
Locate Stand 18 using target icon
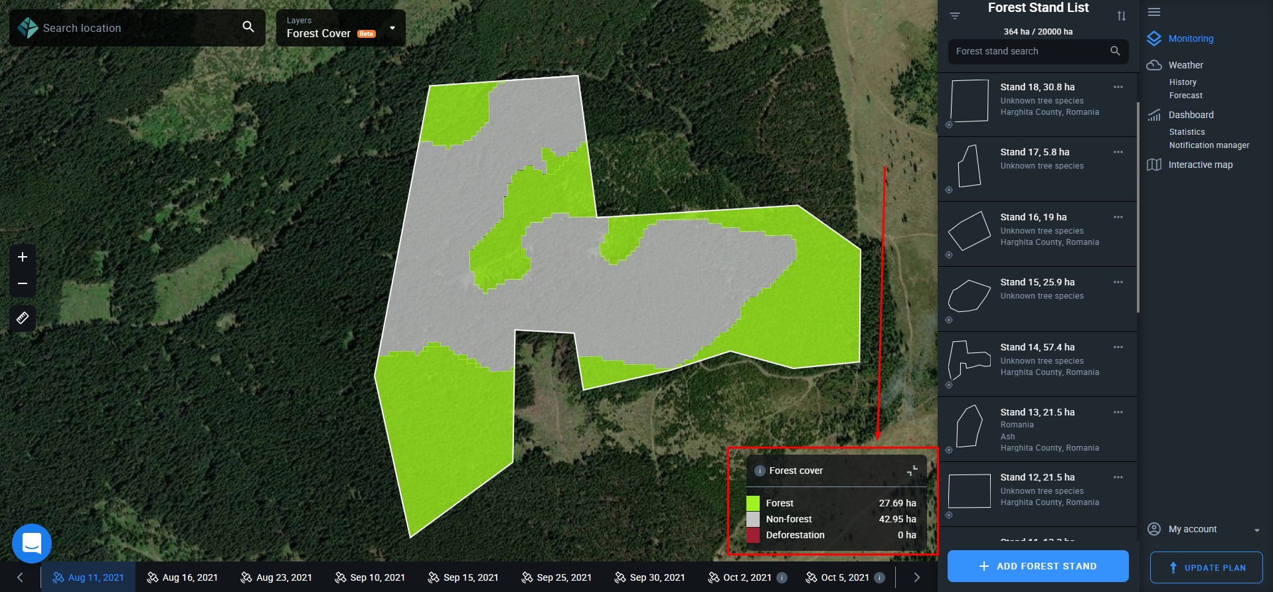click(x=949, y=125)
